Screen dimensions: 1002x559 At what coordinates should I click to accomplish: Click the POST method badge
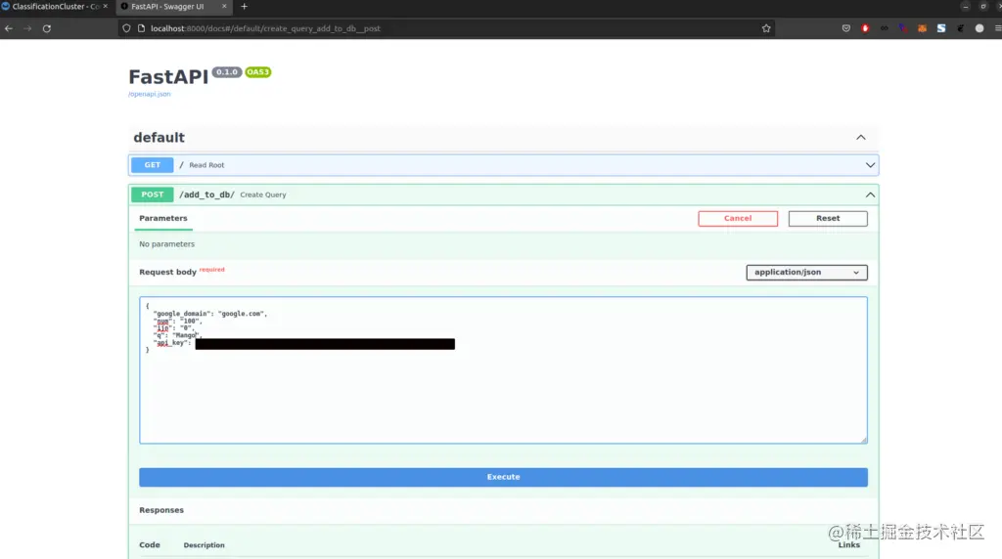click(152, 194)
